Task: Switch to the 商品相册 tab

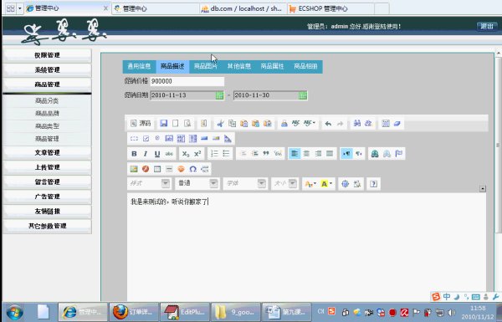Action: click(x=305, y=66)
